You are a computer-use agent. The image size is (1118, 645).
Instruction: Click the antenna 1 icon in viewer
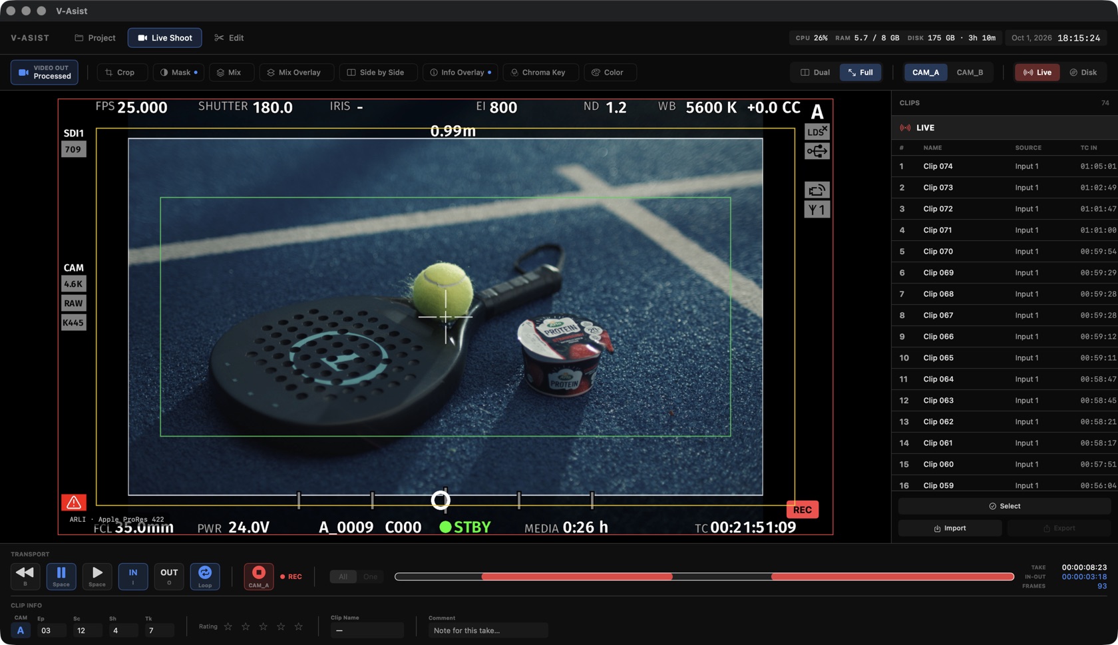tap(817, 210)
